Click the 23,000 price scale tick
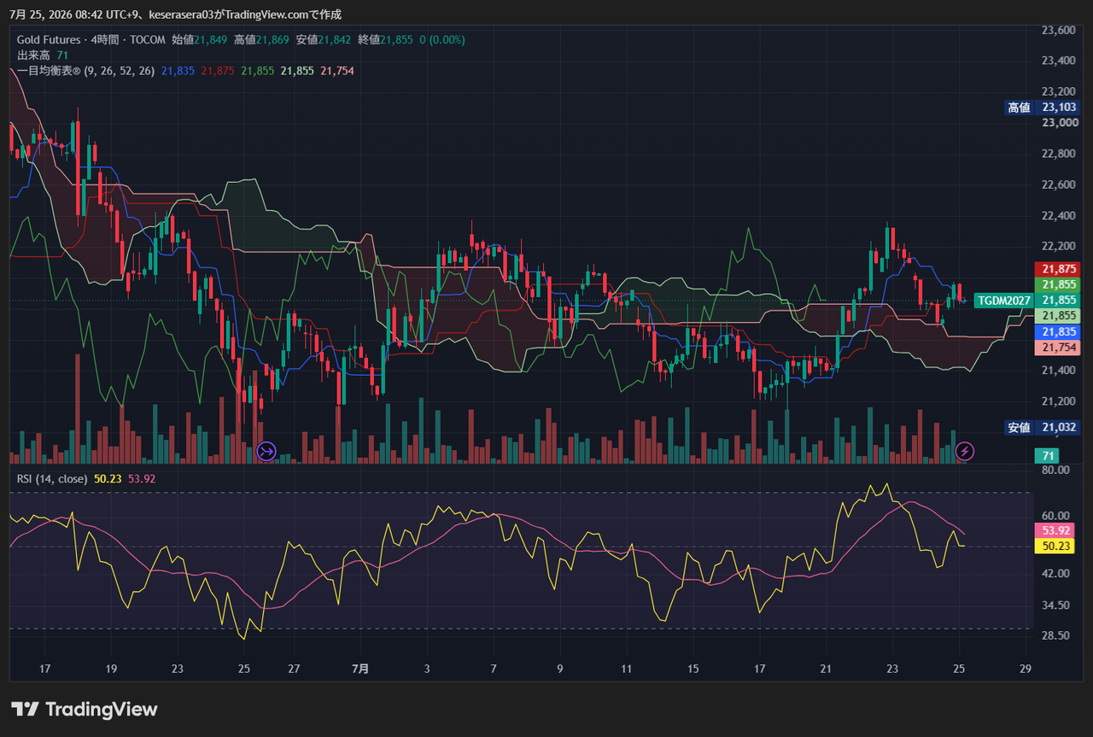Image resolution: width=1093 pixels, height=737 pixels. pyautogui.click(x=1059, y=123)
